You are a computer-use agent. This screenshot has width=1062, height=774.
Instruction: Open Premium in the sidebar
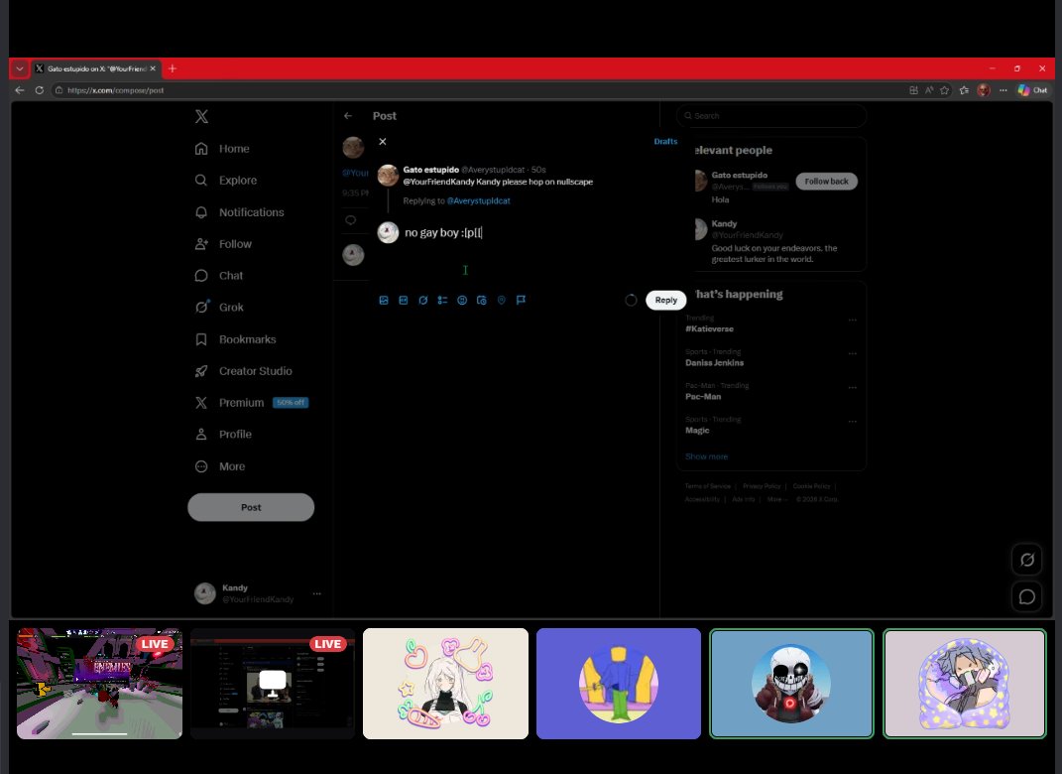(x=251, y=403)
